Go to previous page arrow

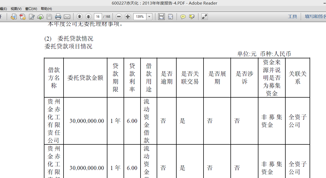pyautogui.click(x=79, y=17)
